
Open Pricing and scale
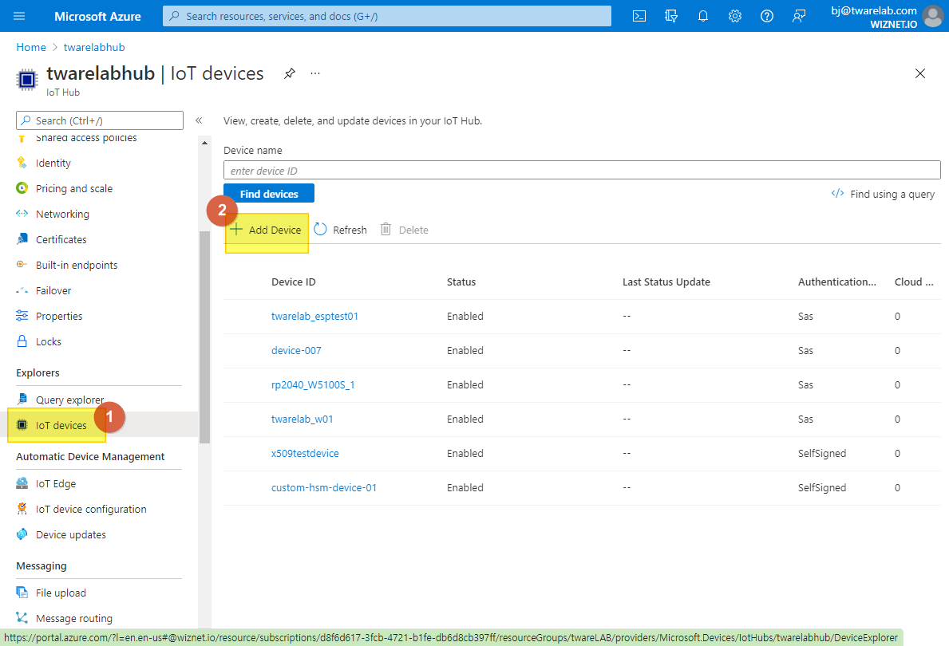[x=74, y=188]
